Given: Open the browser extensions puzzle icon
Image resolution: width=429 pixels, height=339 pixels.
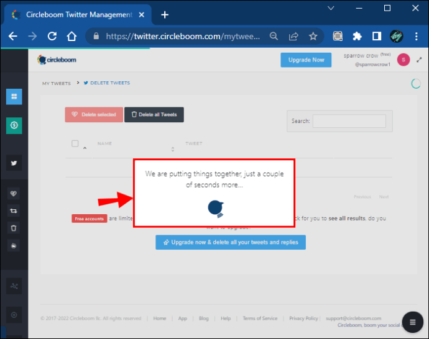Looking at the screenshot, I should [357, 37].
